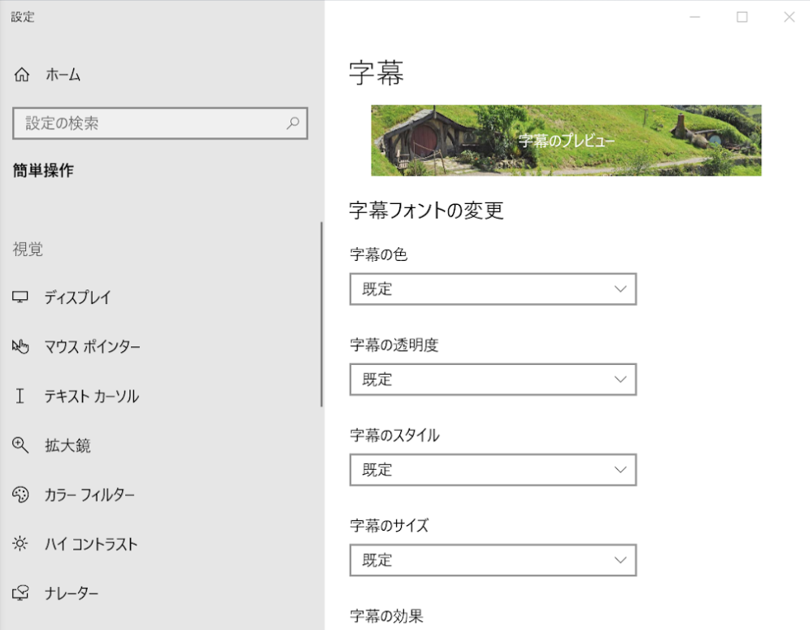Close the settings window
The image size is (810, 630).
(x=789, y=17)
